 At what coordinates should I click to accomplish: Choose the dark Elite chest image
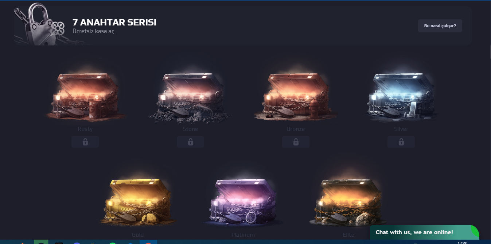[348, 202]
